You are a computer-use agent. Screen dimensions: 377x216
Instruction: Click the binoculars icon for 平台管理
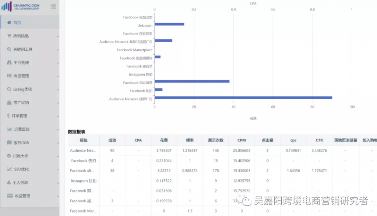point(9,63)
